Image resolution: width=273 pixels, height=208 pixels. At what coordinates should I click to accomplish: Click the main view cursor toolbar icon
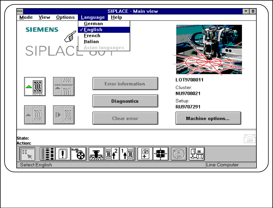[x=27, y=154]
